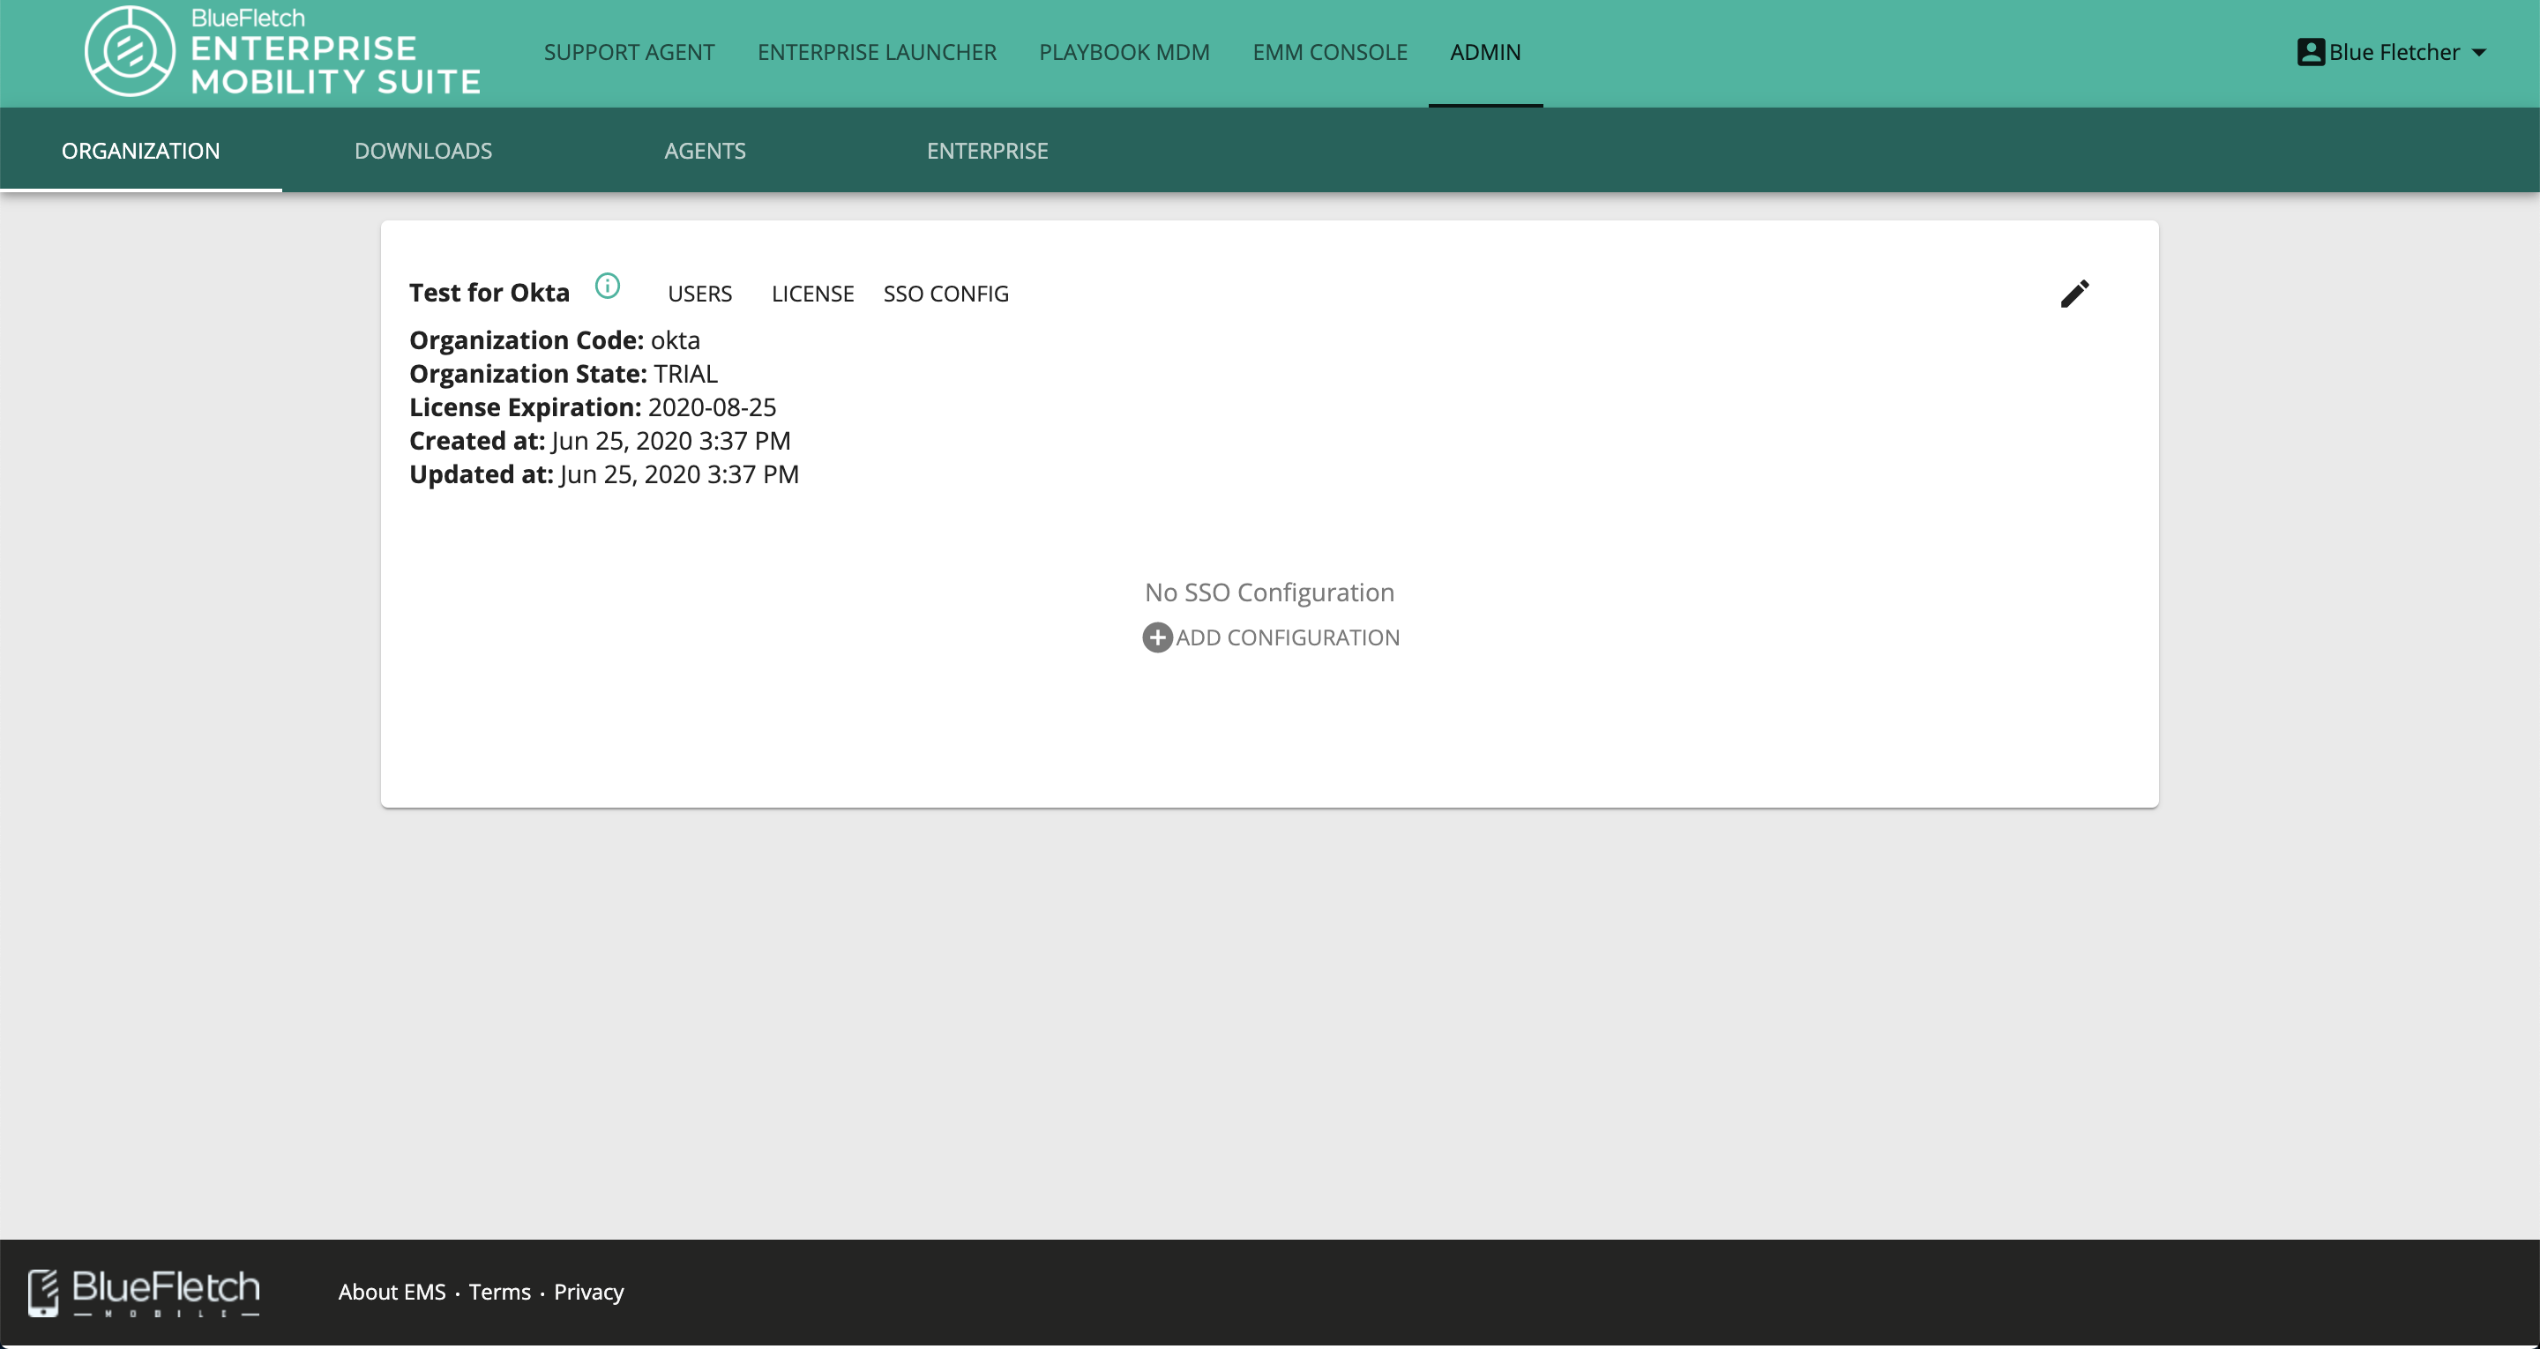Open the License section of the organization
Image resolution: width=2540 pixels, height=1349 pixels.
[812, 294]
